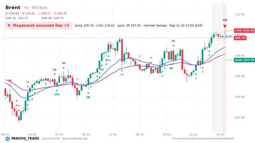
Task: Click the '12.10' date axis label
Action: click(194, 134)
